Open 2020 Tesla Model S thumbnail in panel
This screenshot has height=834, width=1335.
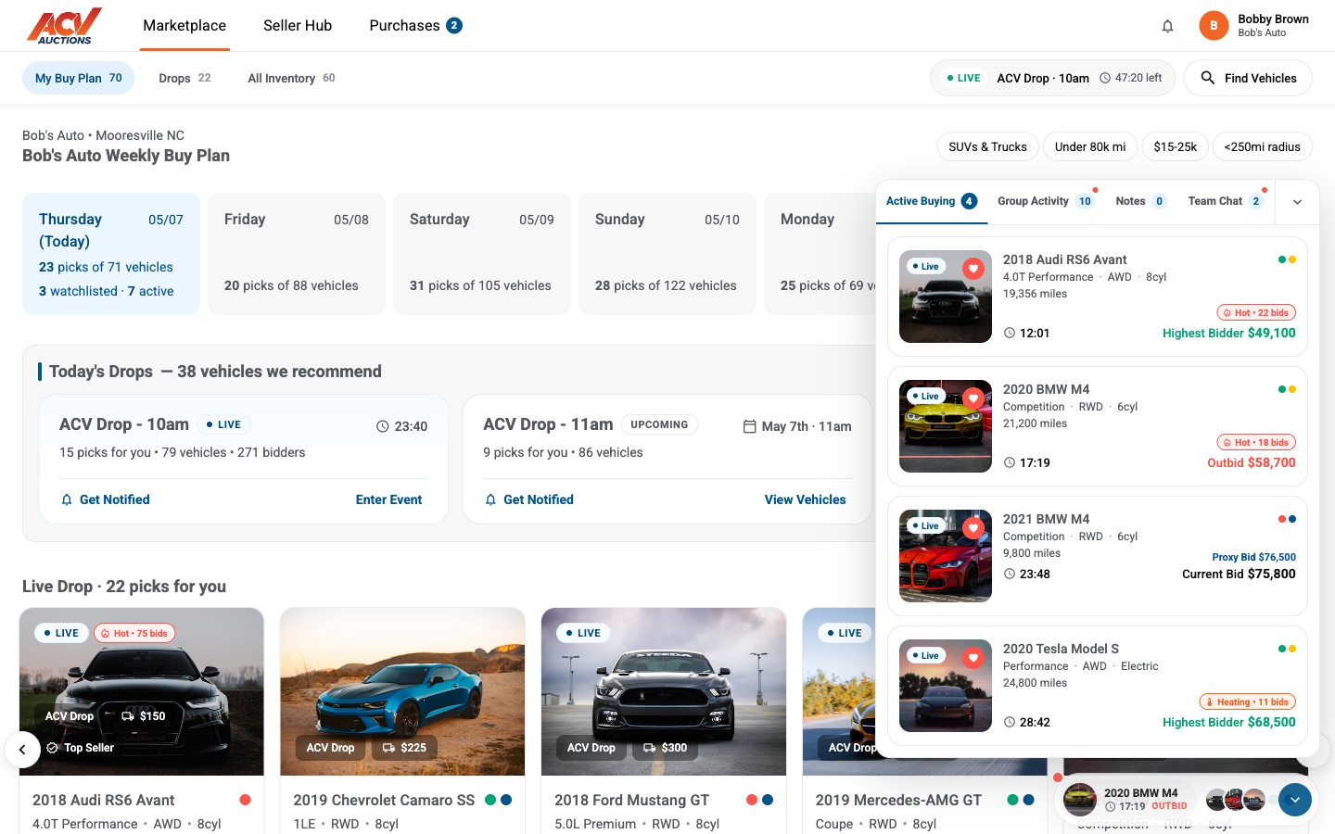click(946, 686)
